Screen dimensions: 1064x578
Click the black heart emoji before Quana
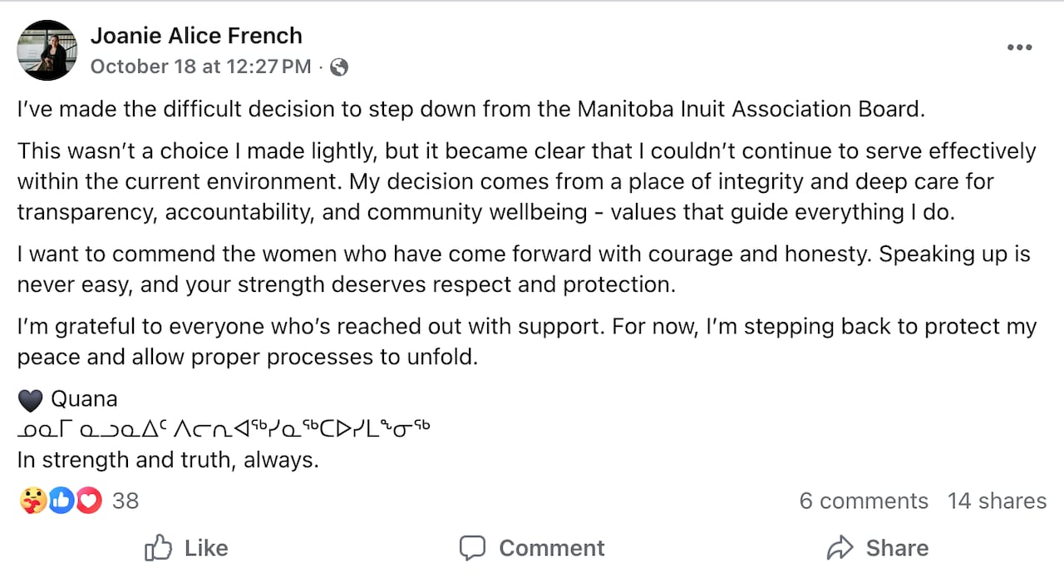click(x=30, y=401)
